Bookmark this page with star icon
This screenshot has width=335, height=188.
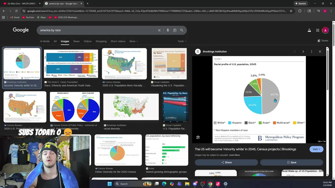pyautogui.click(x=291, y=11)
